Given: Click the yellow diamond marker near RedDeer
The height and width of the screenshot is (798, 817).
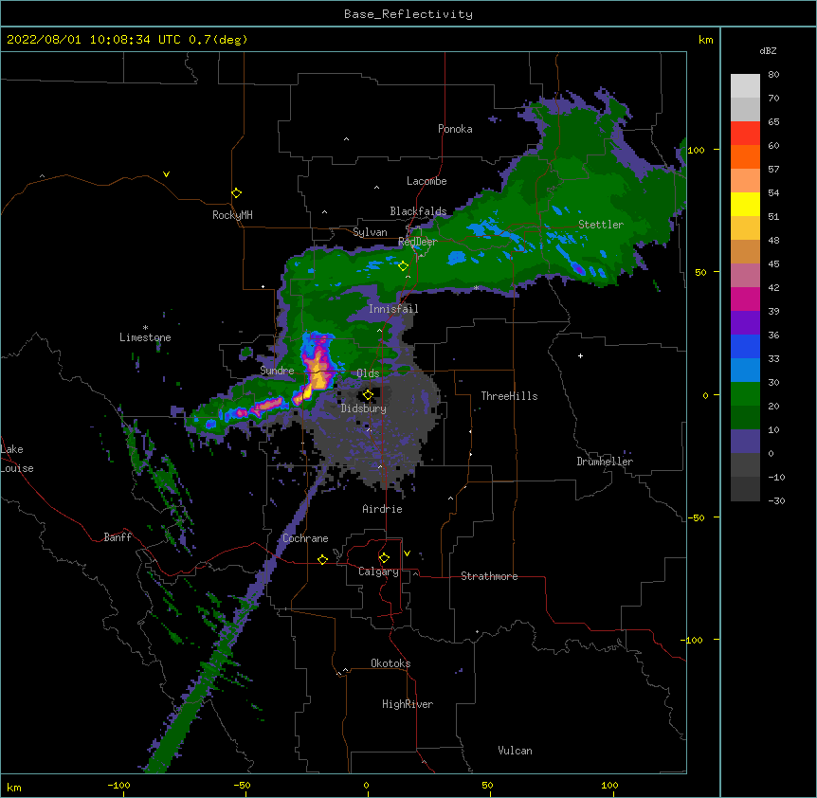Looking at the screenshot, I should pyautogui.click(x=403, y=266).
